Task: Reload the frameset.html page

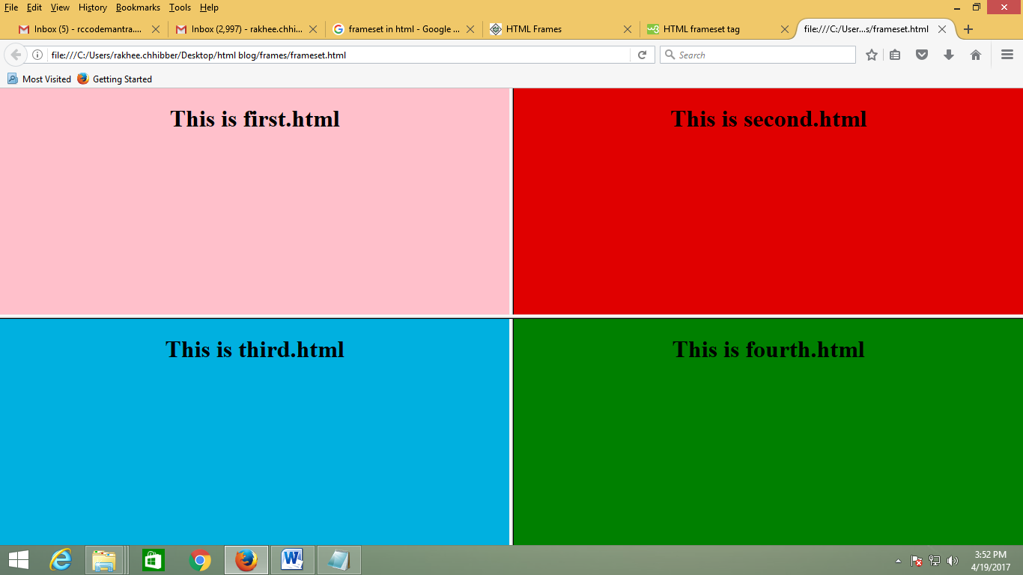Action: (x=643, y=54)
